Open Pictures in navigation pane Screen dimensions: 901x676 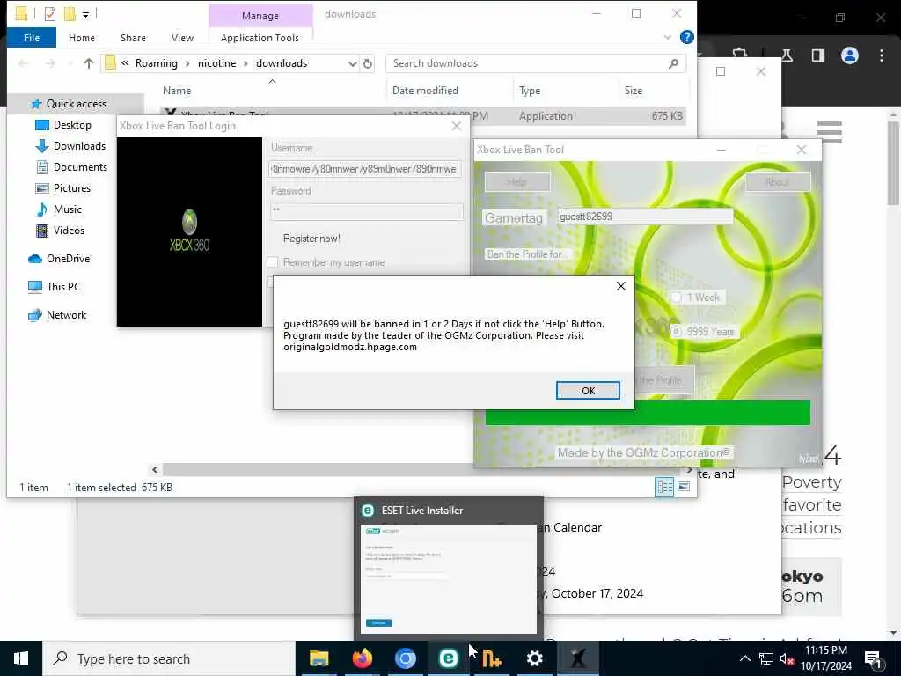(72, 188)
